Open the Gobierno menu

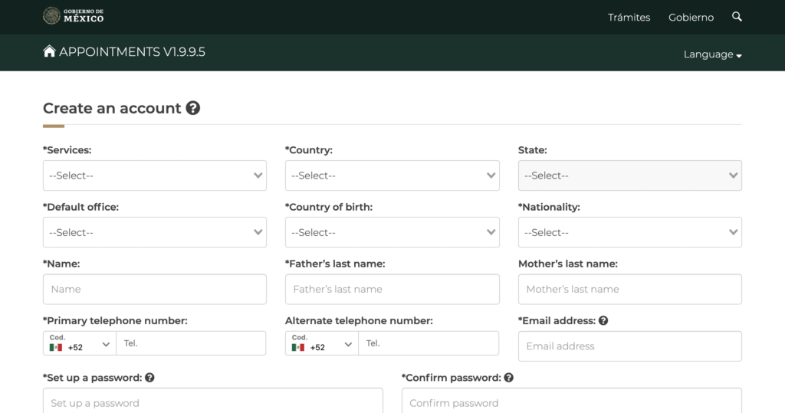(691, 17)
